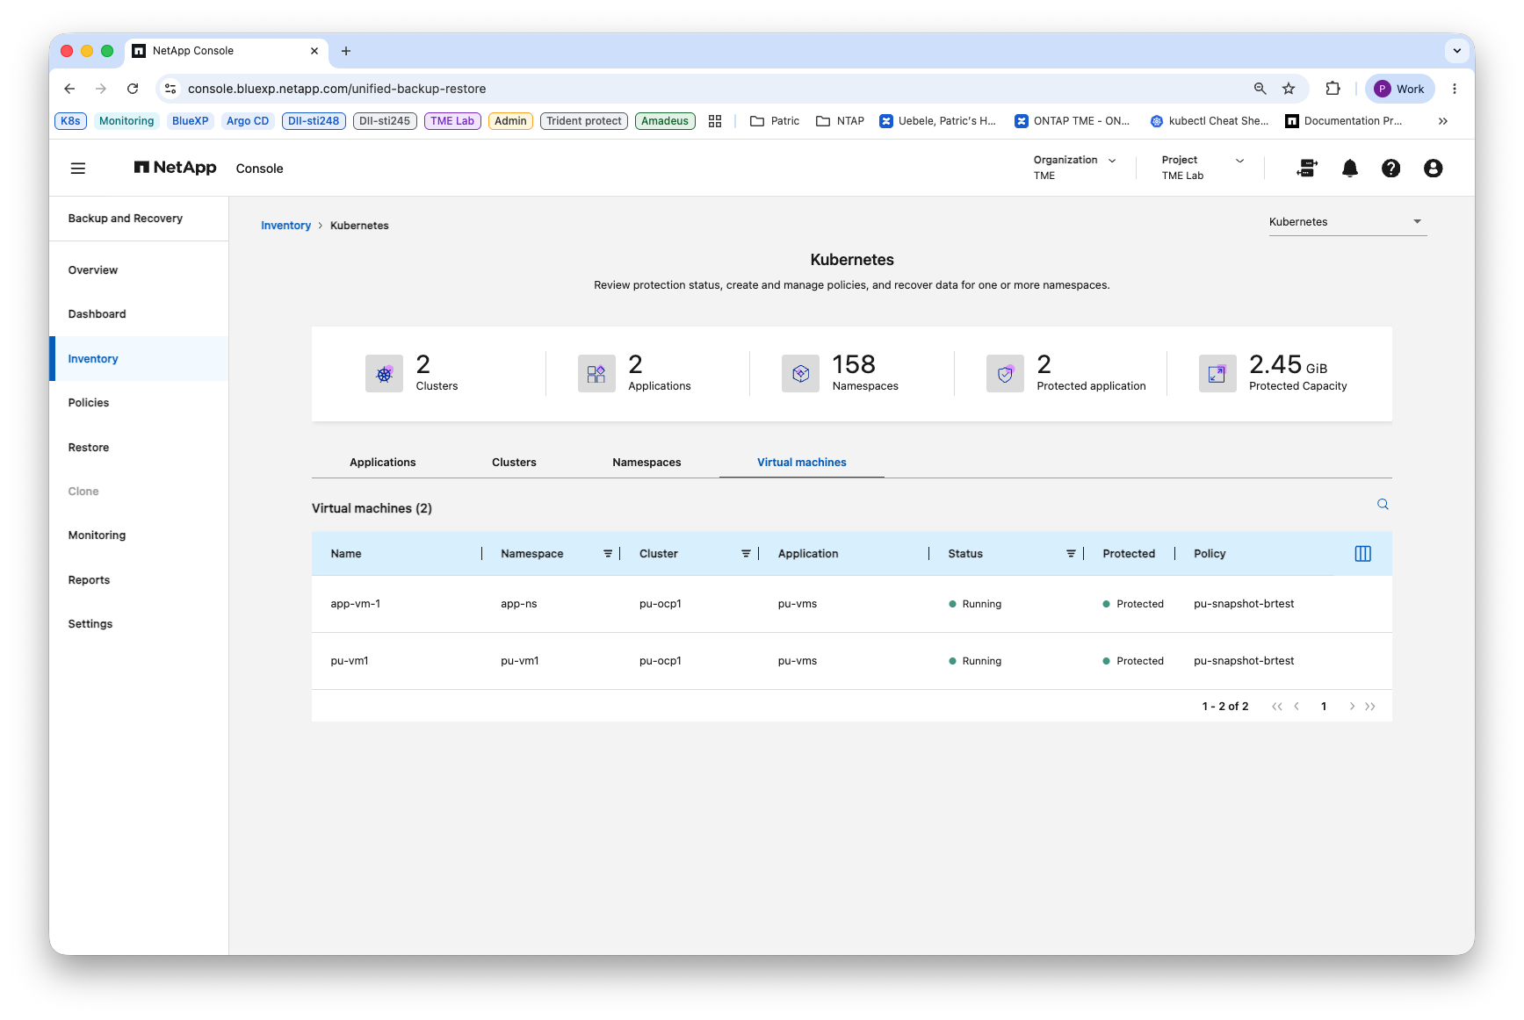This screenshot has height=1020, width=1524.
Task: Click policy pu-snapshot-brtest for app-vm-1
Action: [x=1244, y=604]
